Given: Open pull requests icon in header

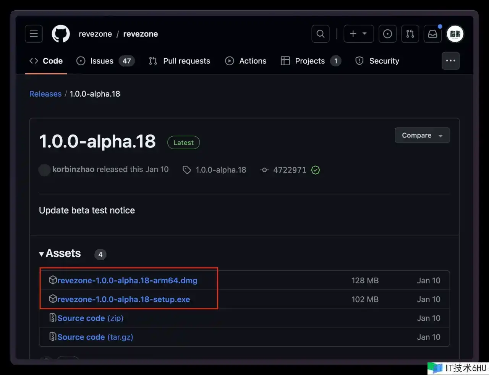Looking at the screenshot, I should click(410, 34).
